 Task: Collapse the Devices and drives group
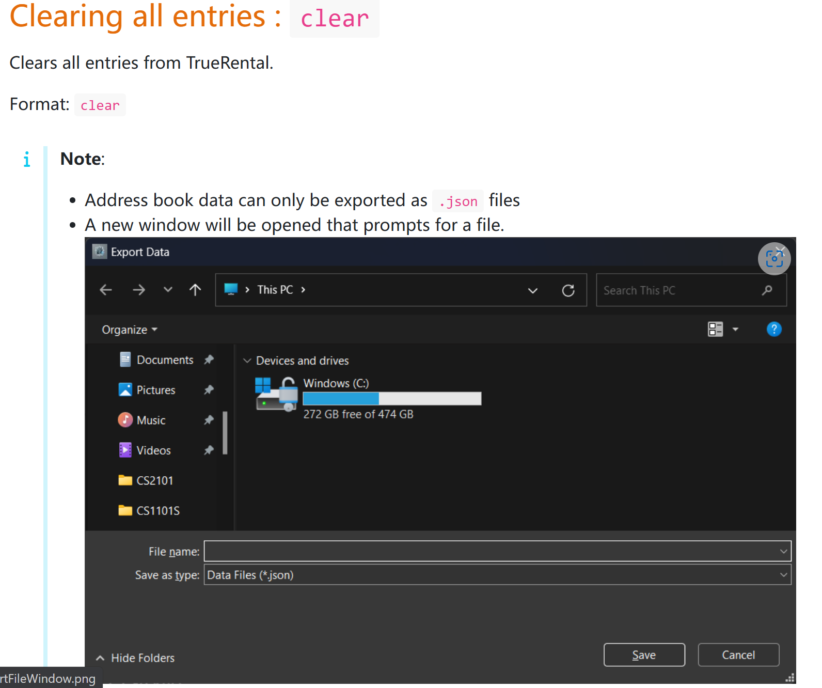click(x=247, y=361)
